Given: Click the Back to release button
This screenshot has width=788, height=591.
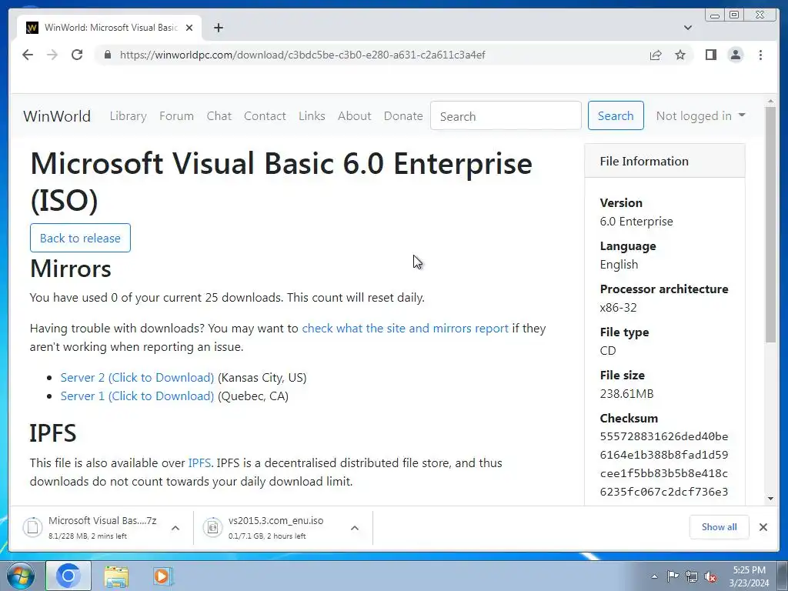Looking at the screenshot, I should coord(80,238).
